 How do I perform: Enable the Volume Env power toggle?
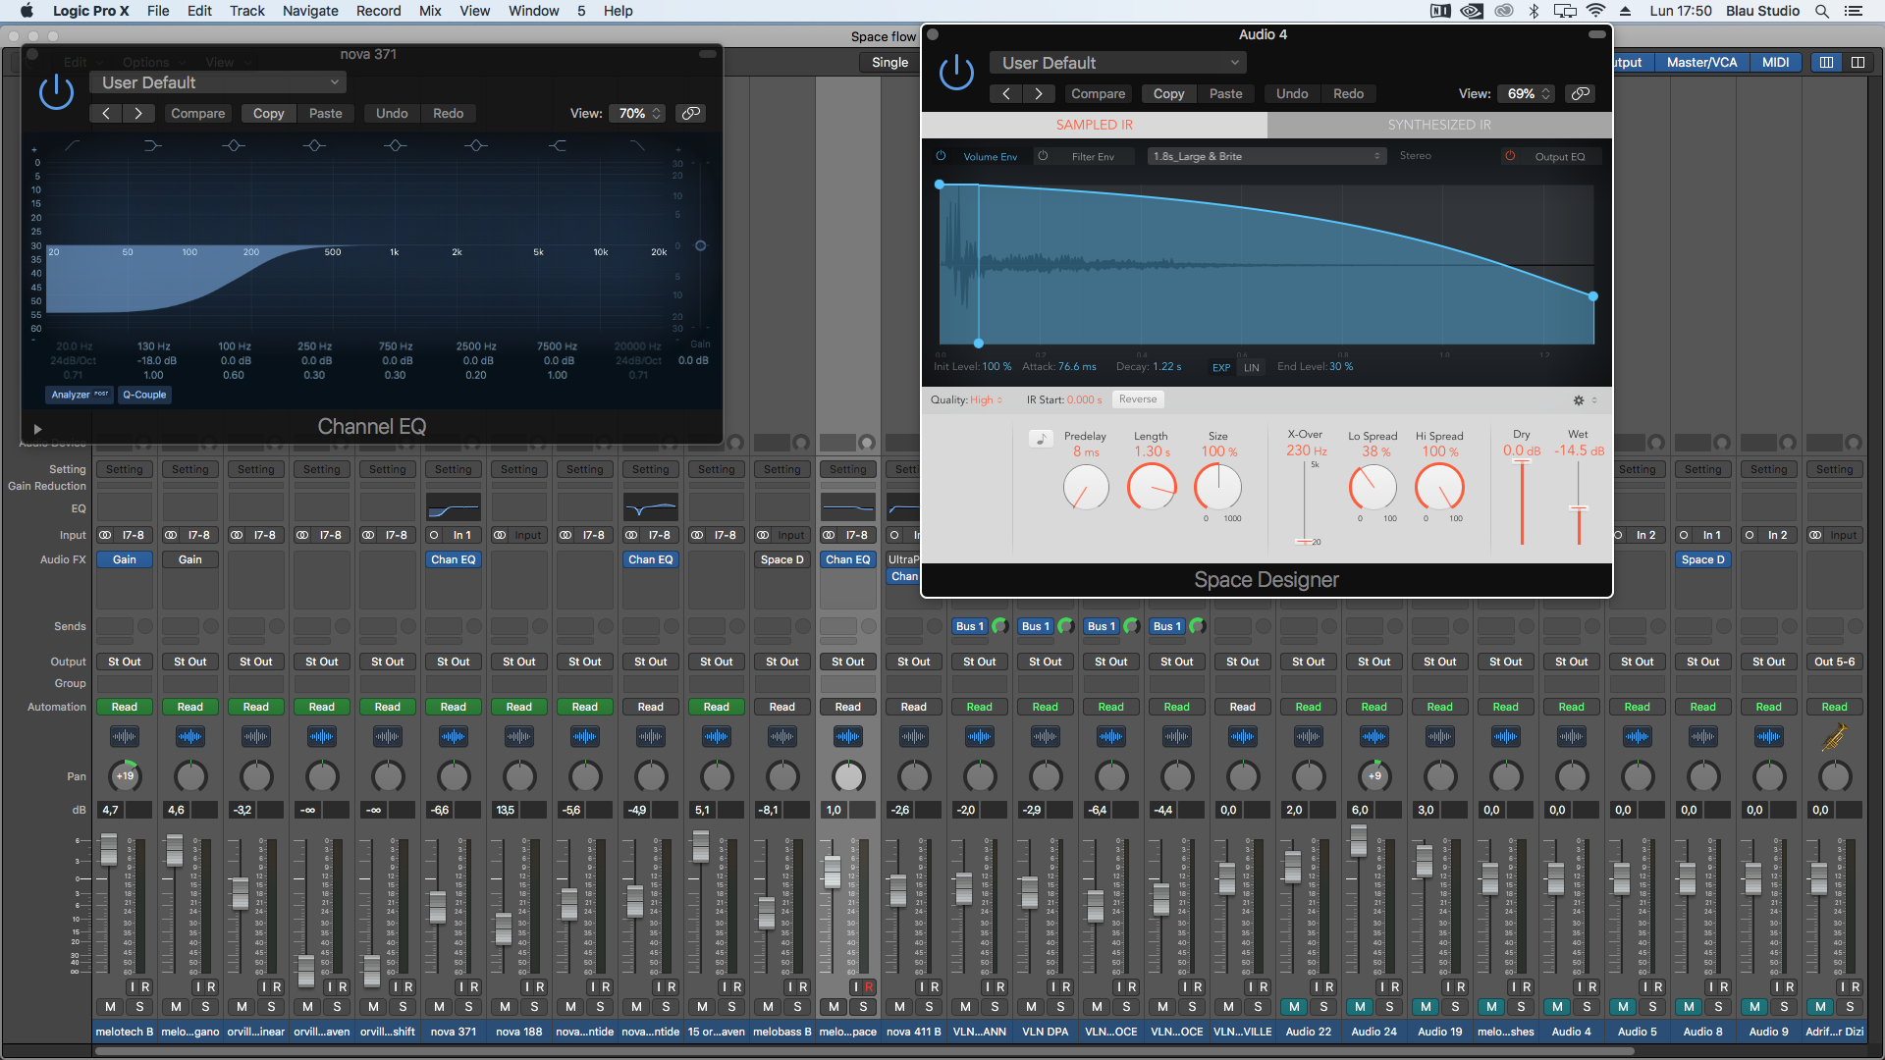tap(941, 156)
